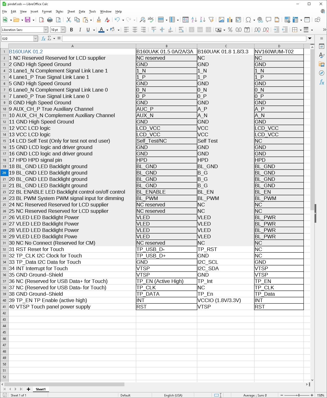327x398 pixels.
Task: Open the font size dropdown
Action: pyautogui.click(x=63, y=30)
